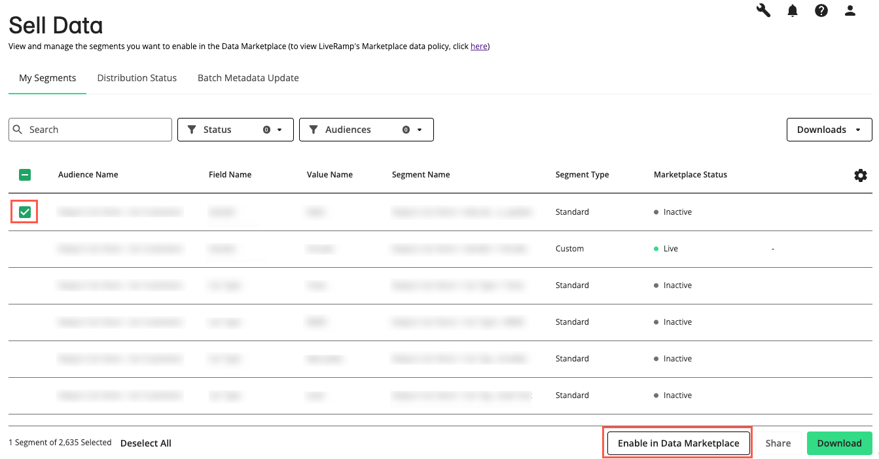Click the first row Inactive status
Image resolution: width=879 pixels, height=459 pixels.
pyautogui.click(x=673, y=212)
